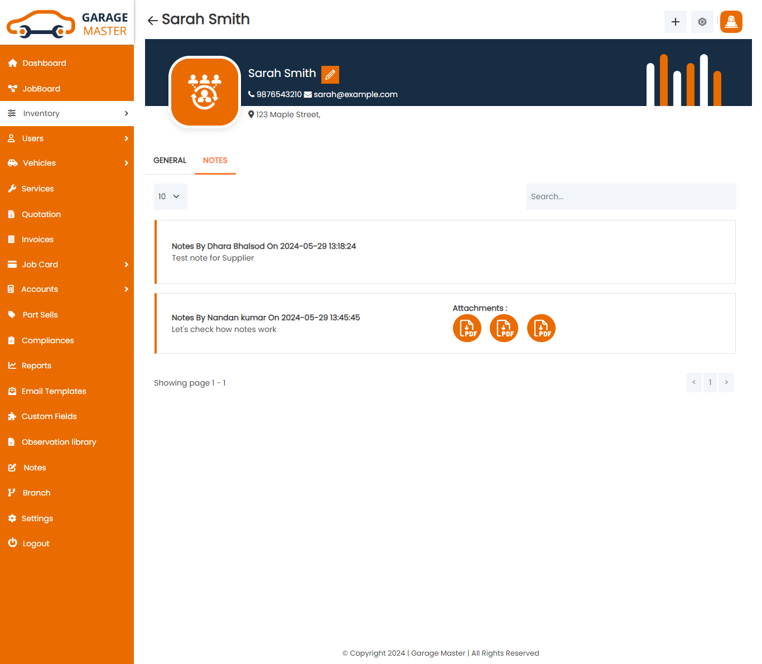
Task: Click the settings gear in the top bar
Action: 702,22
